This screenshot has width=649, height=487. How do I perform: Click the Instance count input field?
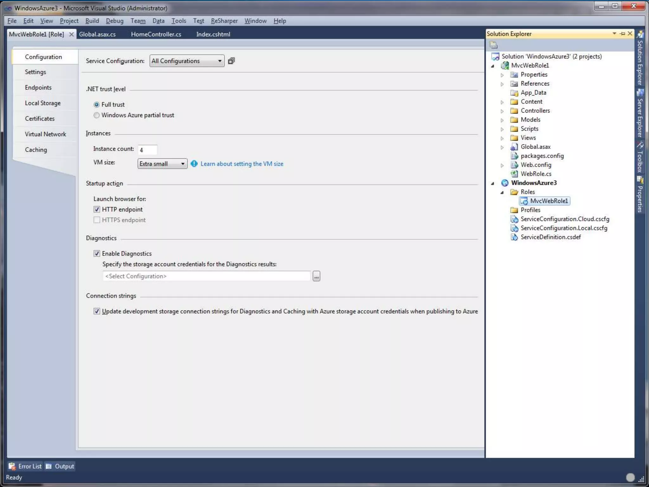pos(147,150)
